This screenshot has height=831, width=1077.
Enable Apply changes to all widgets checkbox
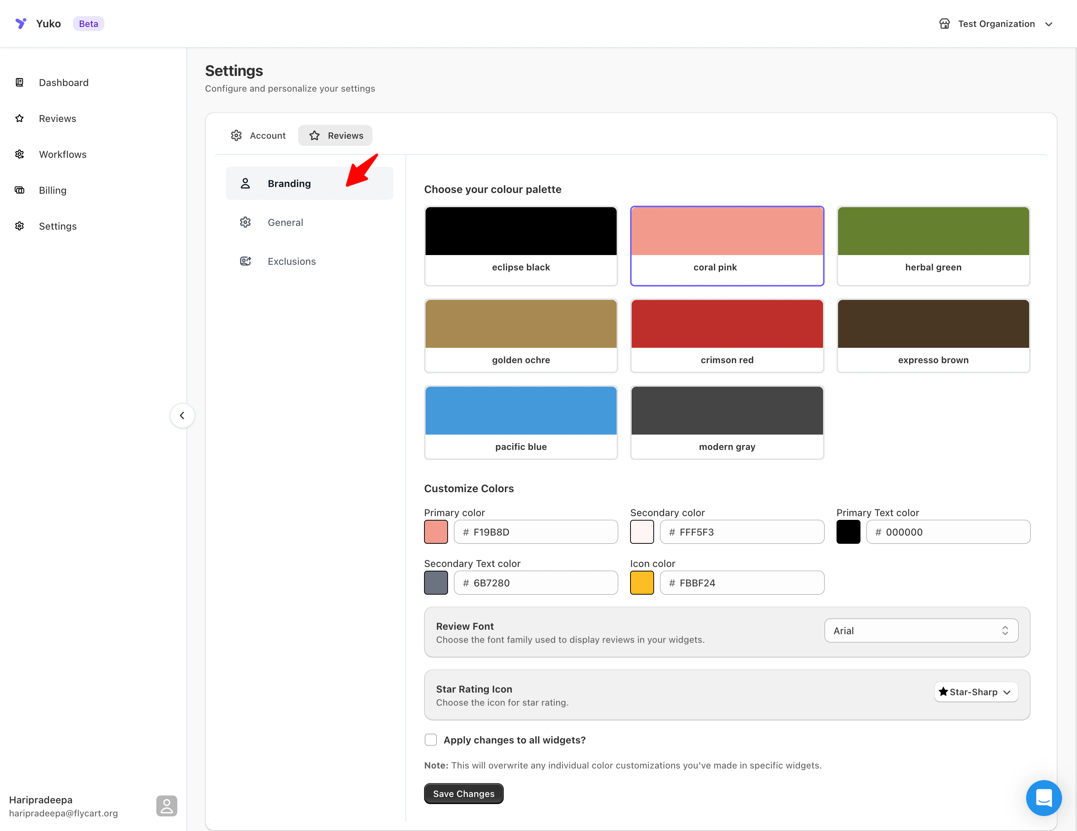(x=430, y=740)
